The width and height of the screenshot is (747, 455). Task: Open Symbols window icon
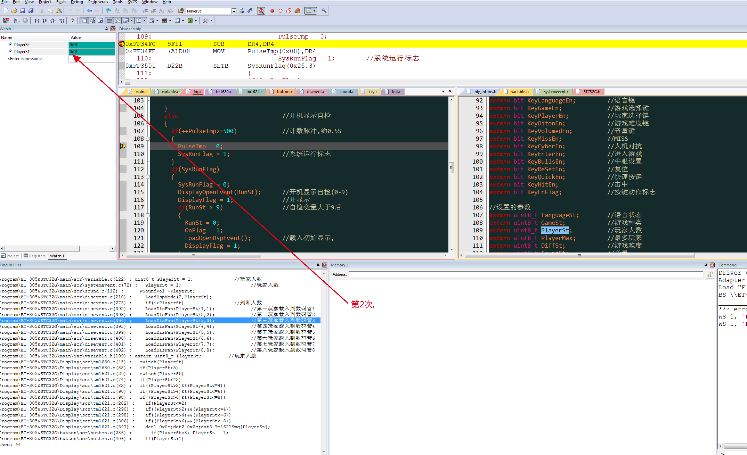(x=101, y=21)
